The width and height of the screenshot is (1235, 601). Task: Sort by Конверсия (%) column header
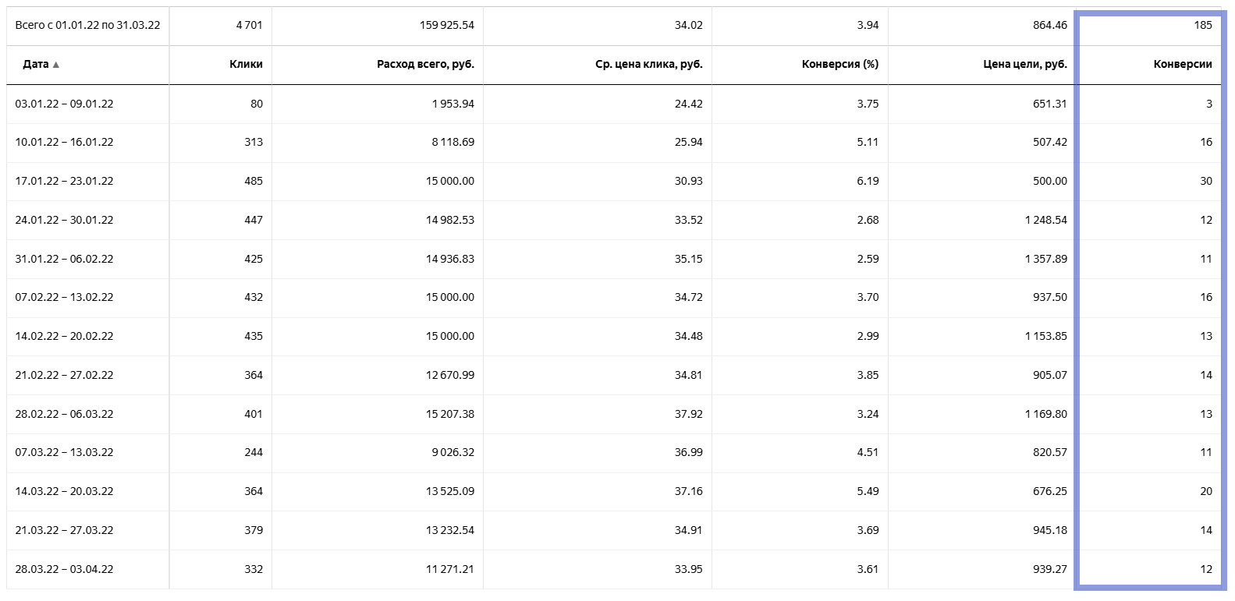click(839, 64)
